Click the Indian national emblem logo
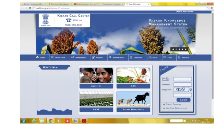This screenshot has width=215, height=124. click(45, 20)
